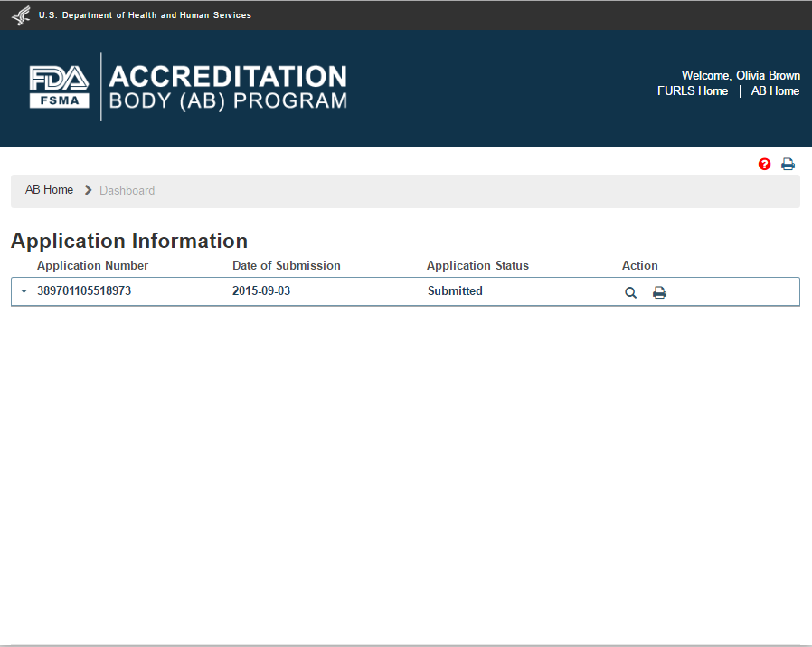
Task: Click the Date of Submission column header
Action: tap(287, 266)
